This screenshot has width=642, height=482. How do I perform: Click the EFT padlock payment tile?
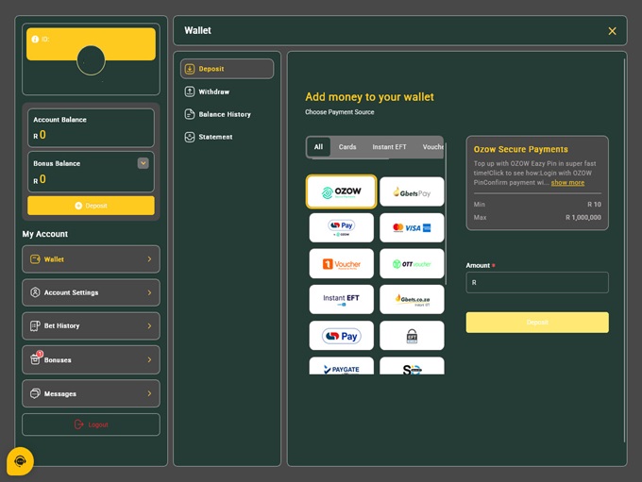coord(412,335)
